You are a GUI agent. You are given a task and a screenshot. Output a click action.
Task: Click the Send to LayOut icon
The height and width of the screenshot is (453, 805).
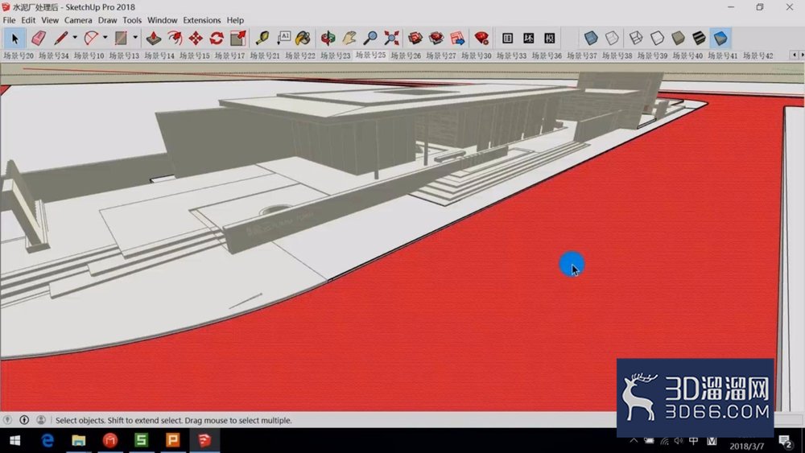pos(457,38)
